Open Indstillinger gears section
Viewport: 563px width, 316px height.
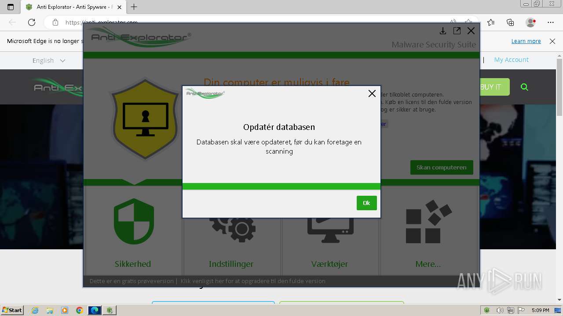coord(231,231)
